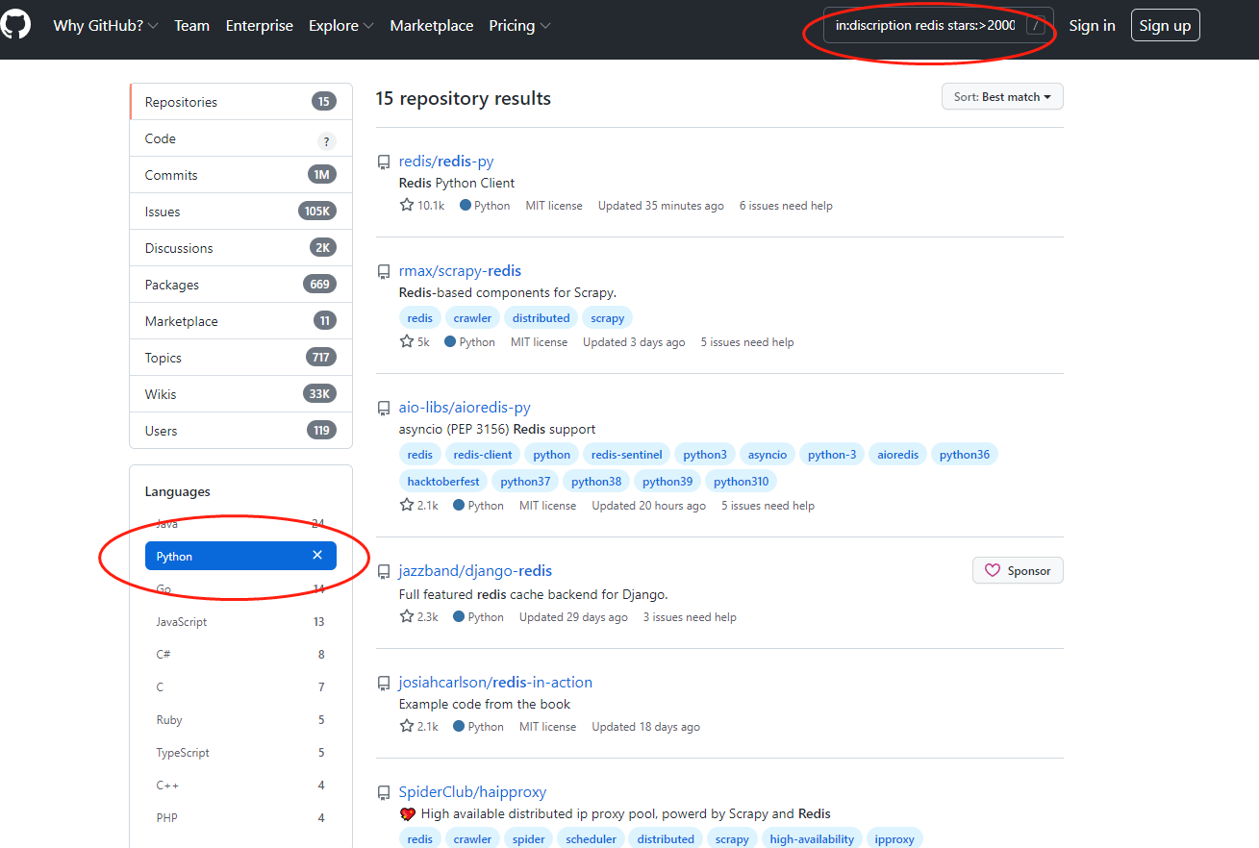Show the Users results
This screenshot has height=848, width=1259.
point(240,431)
